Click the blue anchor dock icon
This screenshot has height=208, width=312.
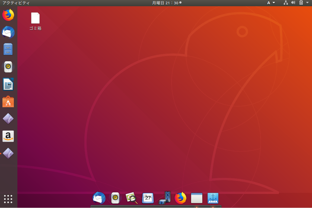pos(213,198)
